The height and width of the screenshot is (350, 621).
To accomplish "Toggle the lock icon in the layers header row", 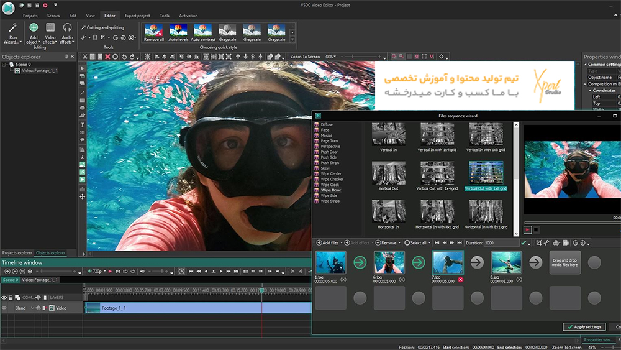I will (x=11, y=297).
